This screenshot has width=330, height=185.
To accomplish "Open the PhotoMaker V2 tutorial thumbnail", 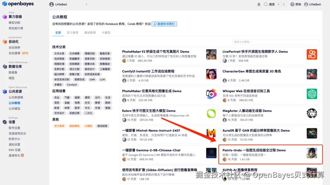I will point(211,54).
